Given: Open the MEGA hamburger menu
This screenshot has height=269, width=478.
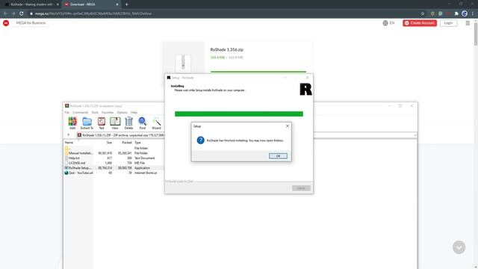Looking at the screenshot, I should click(468, 23).
